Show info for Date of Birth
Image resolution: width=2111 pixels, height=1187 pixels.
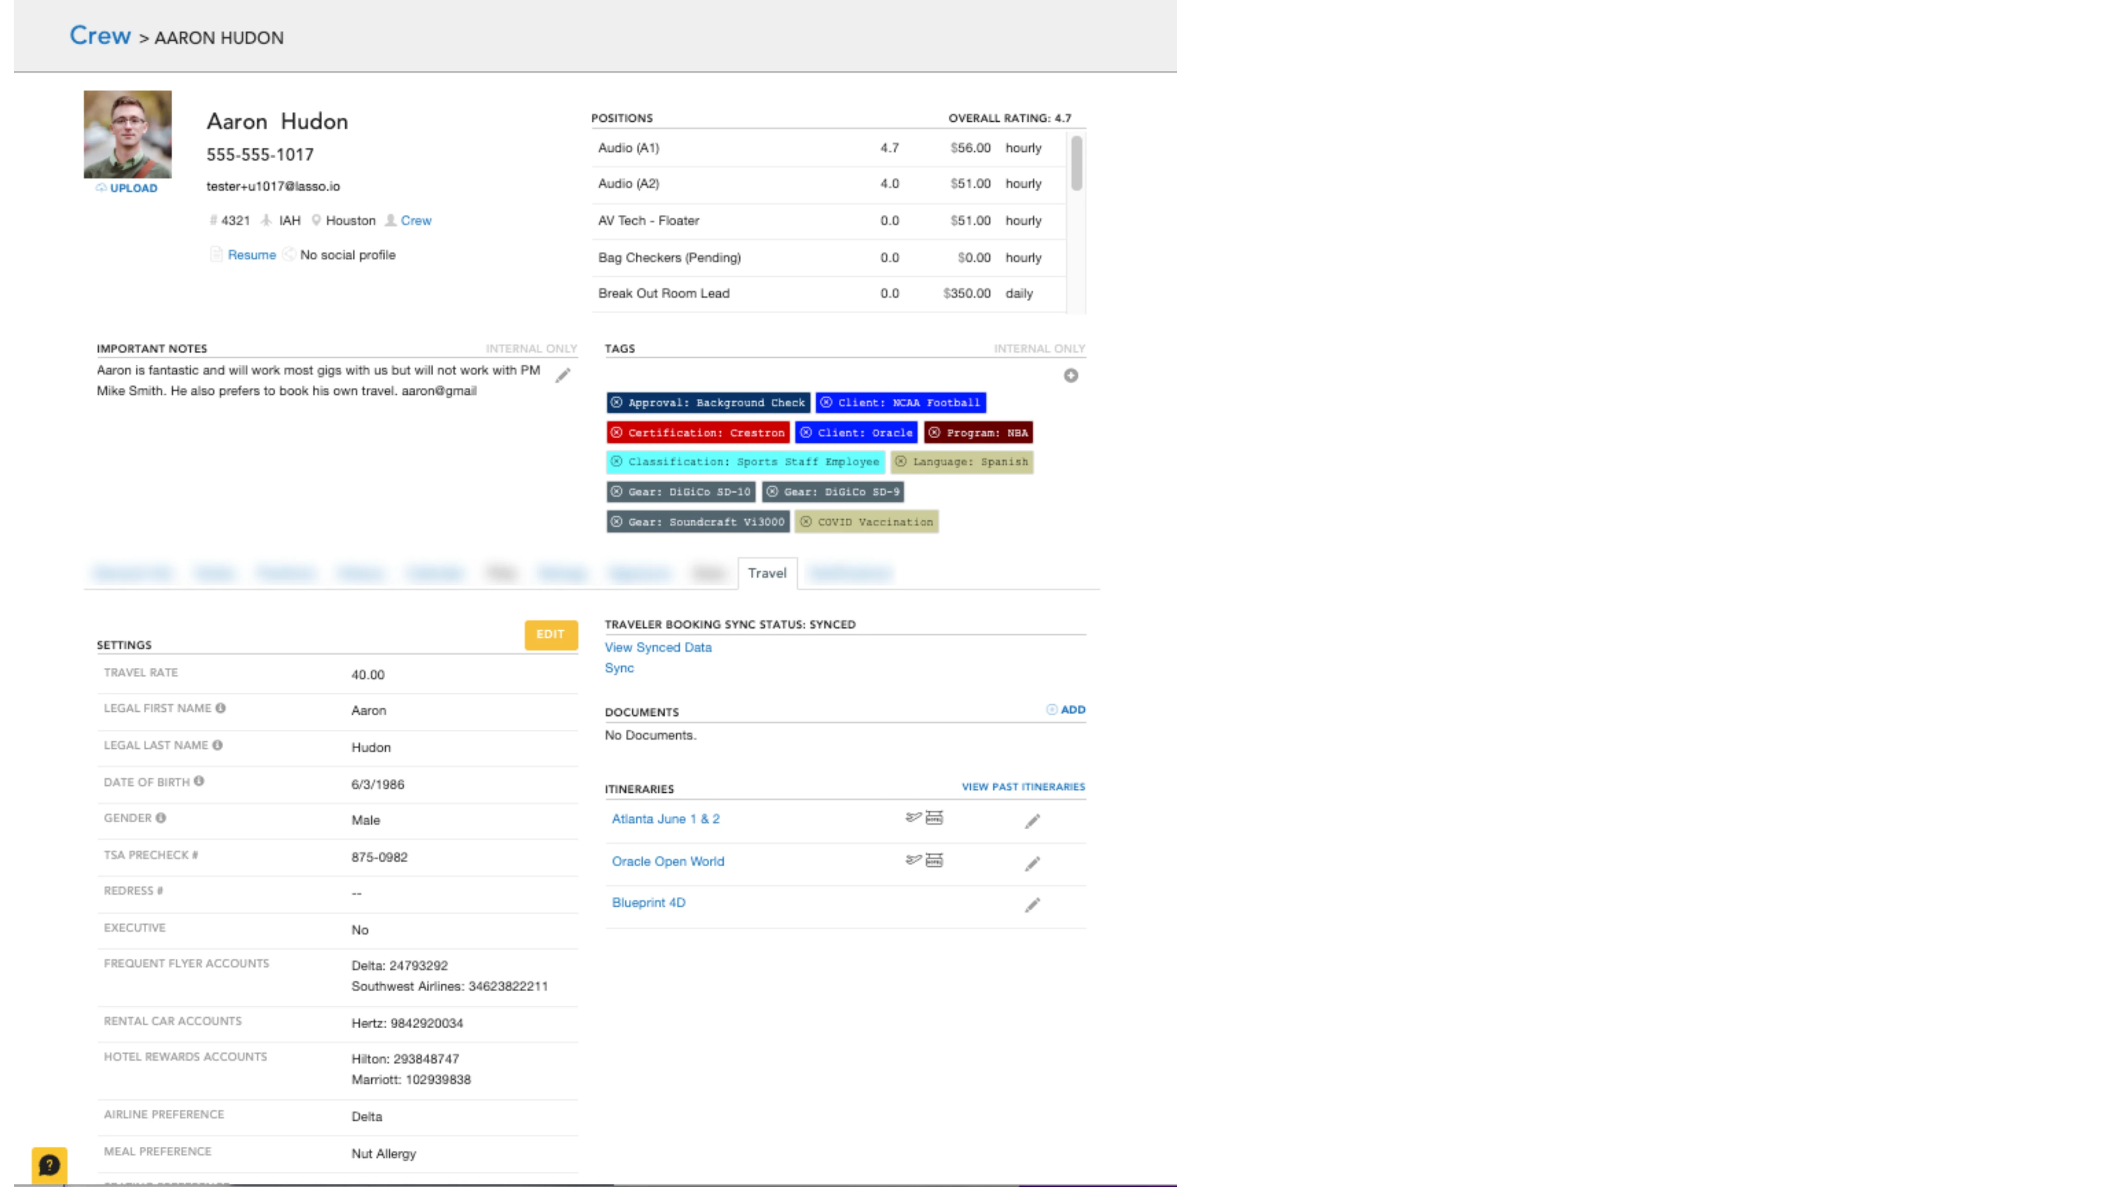tap(199, 782)
